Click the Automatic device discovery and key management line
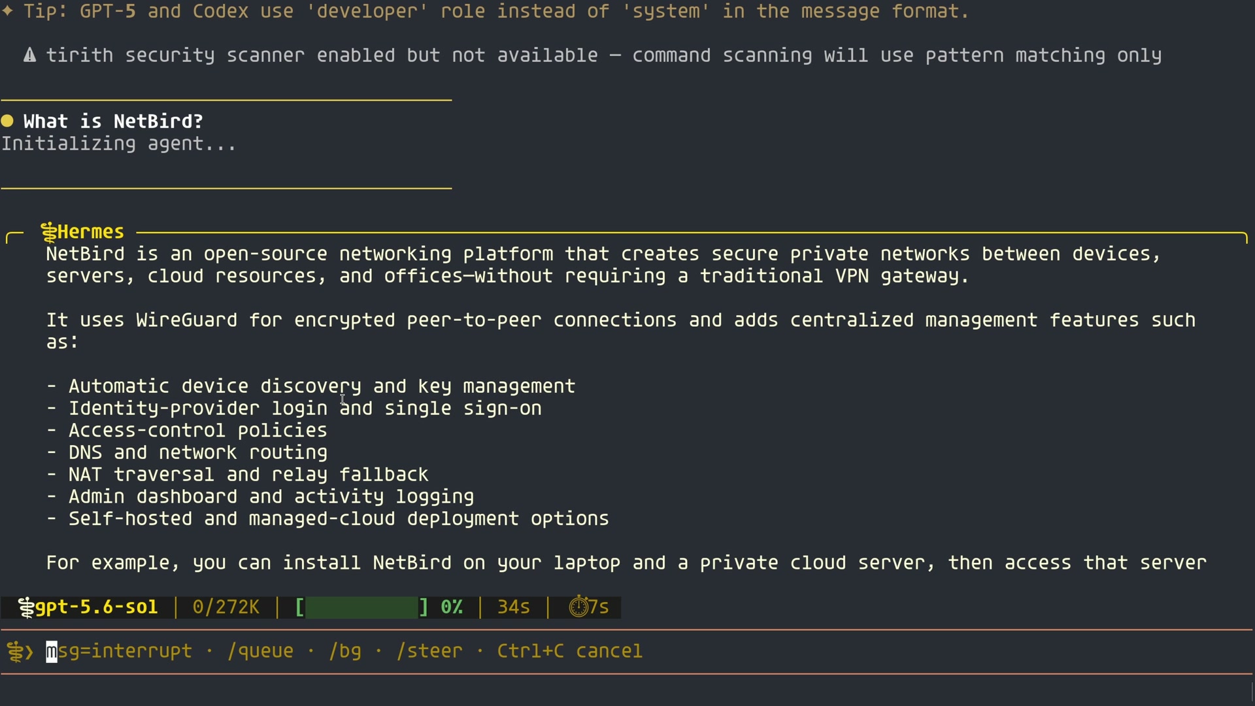The image size is (1255, 706). pyautogui.click(x=311, y=386)
